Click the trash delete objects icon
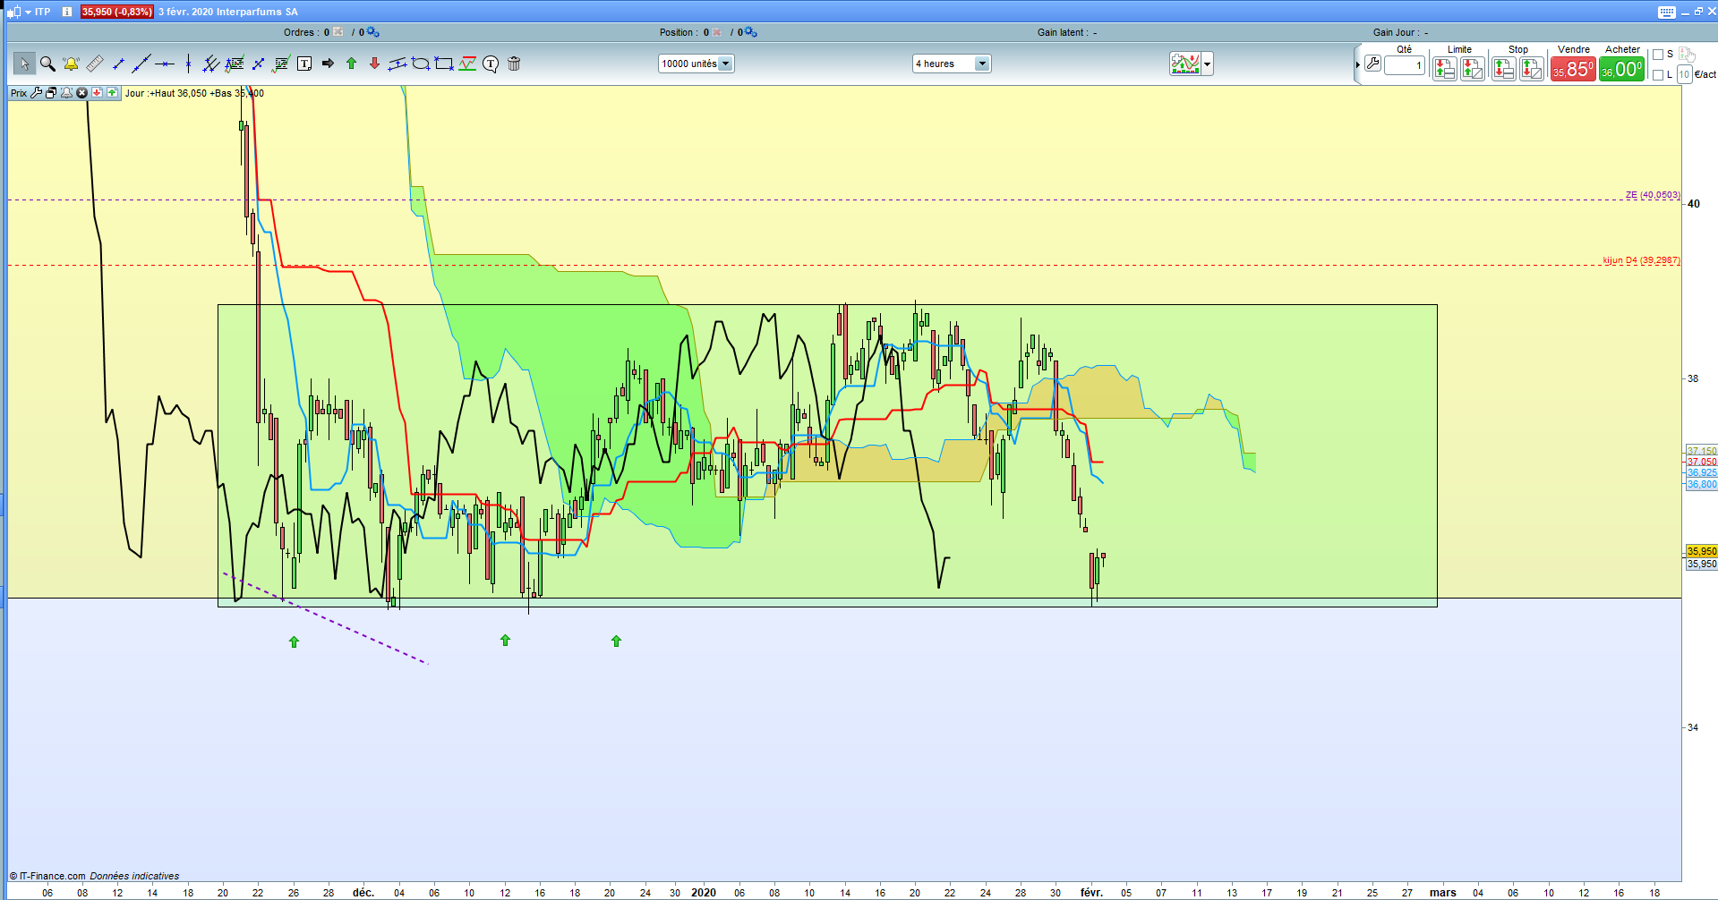Image resolution: width=1718 pixels, height=900 pixels. (x=514, y=64)
